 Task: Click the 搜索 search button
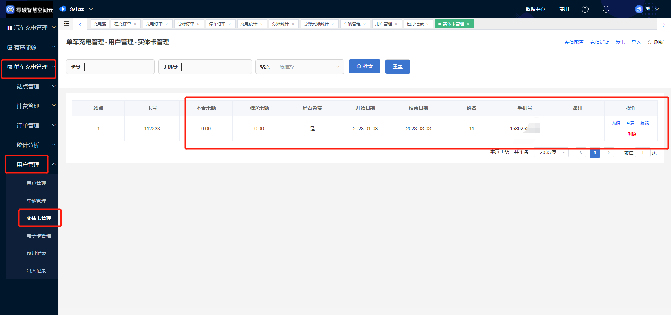[x=365, y=66]
